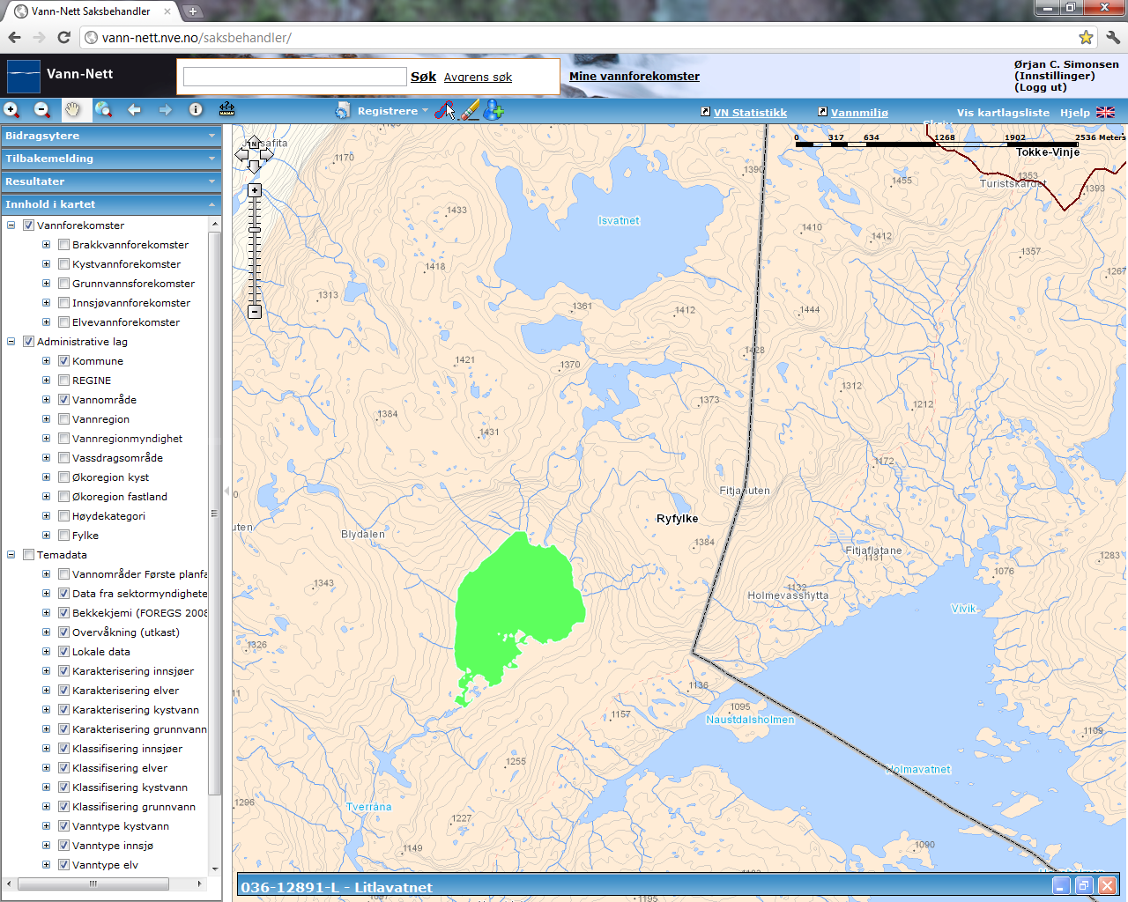Select the water body selection cursor tool
Viewport: 1128px width, 902px height.
(445, 110)
